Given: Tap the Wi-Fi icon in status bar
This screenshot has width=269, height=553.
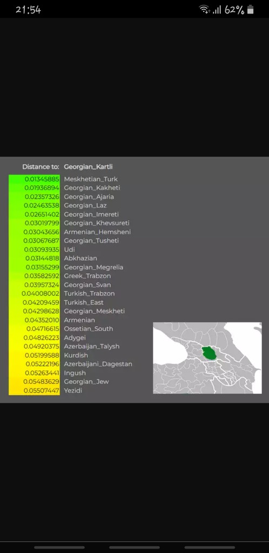Looking at the screenshot, I should pos(204,10).
